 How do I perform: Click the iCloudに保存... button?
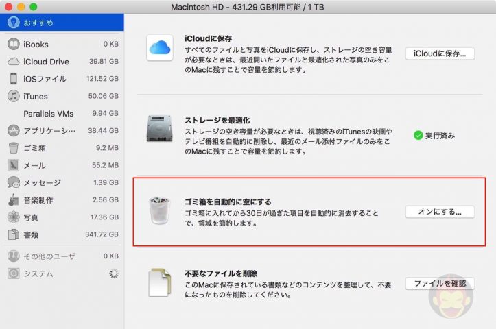(x=440, y=53)
